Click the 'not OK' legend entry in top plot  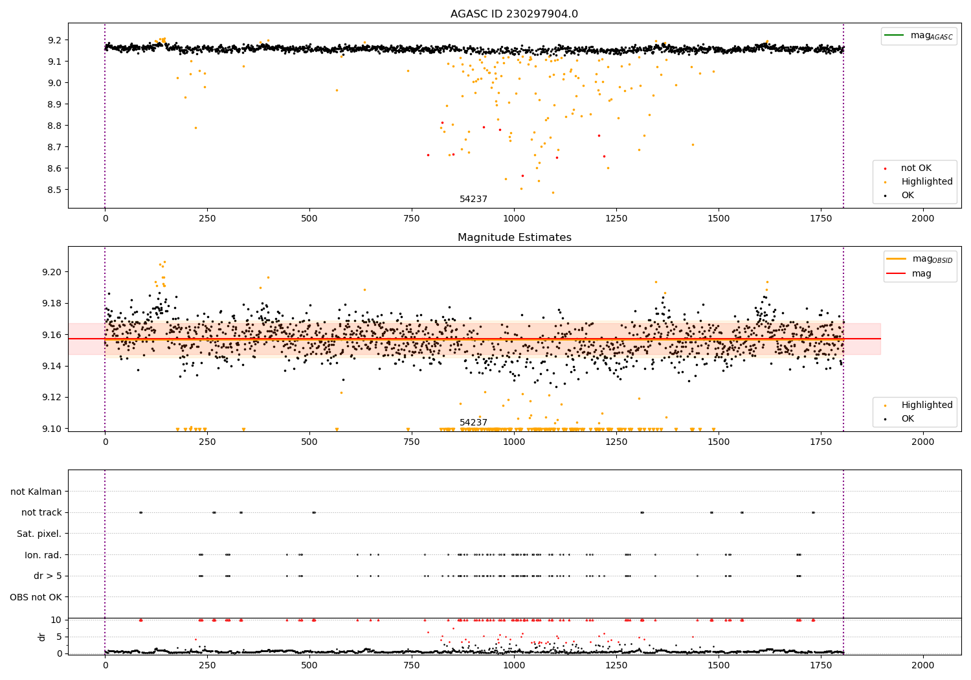(916, 168)
